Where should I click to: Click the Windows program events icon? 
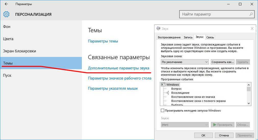coord(163,85)
